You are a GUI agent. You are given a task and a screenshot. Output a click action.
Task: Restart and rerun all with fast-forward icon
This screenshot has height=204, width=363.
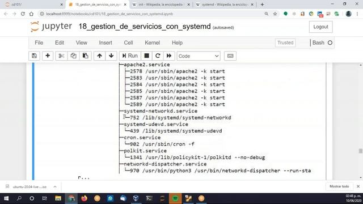point(169,56)
